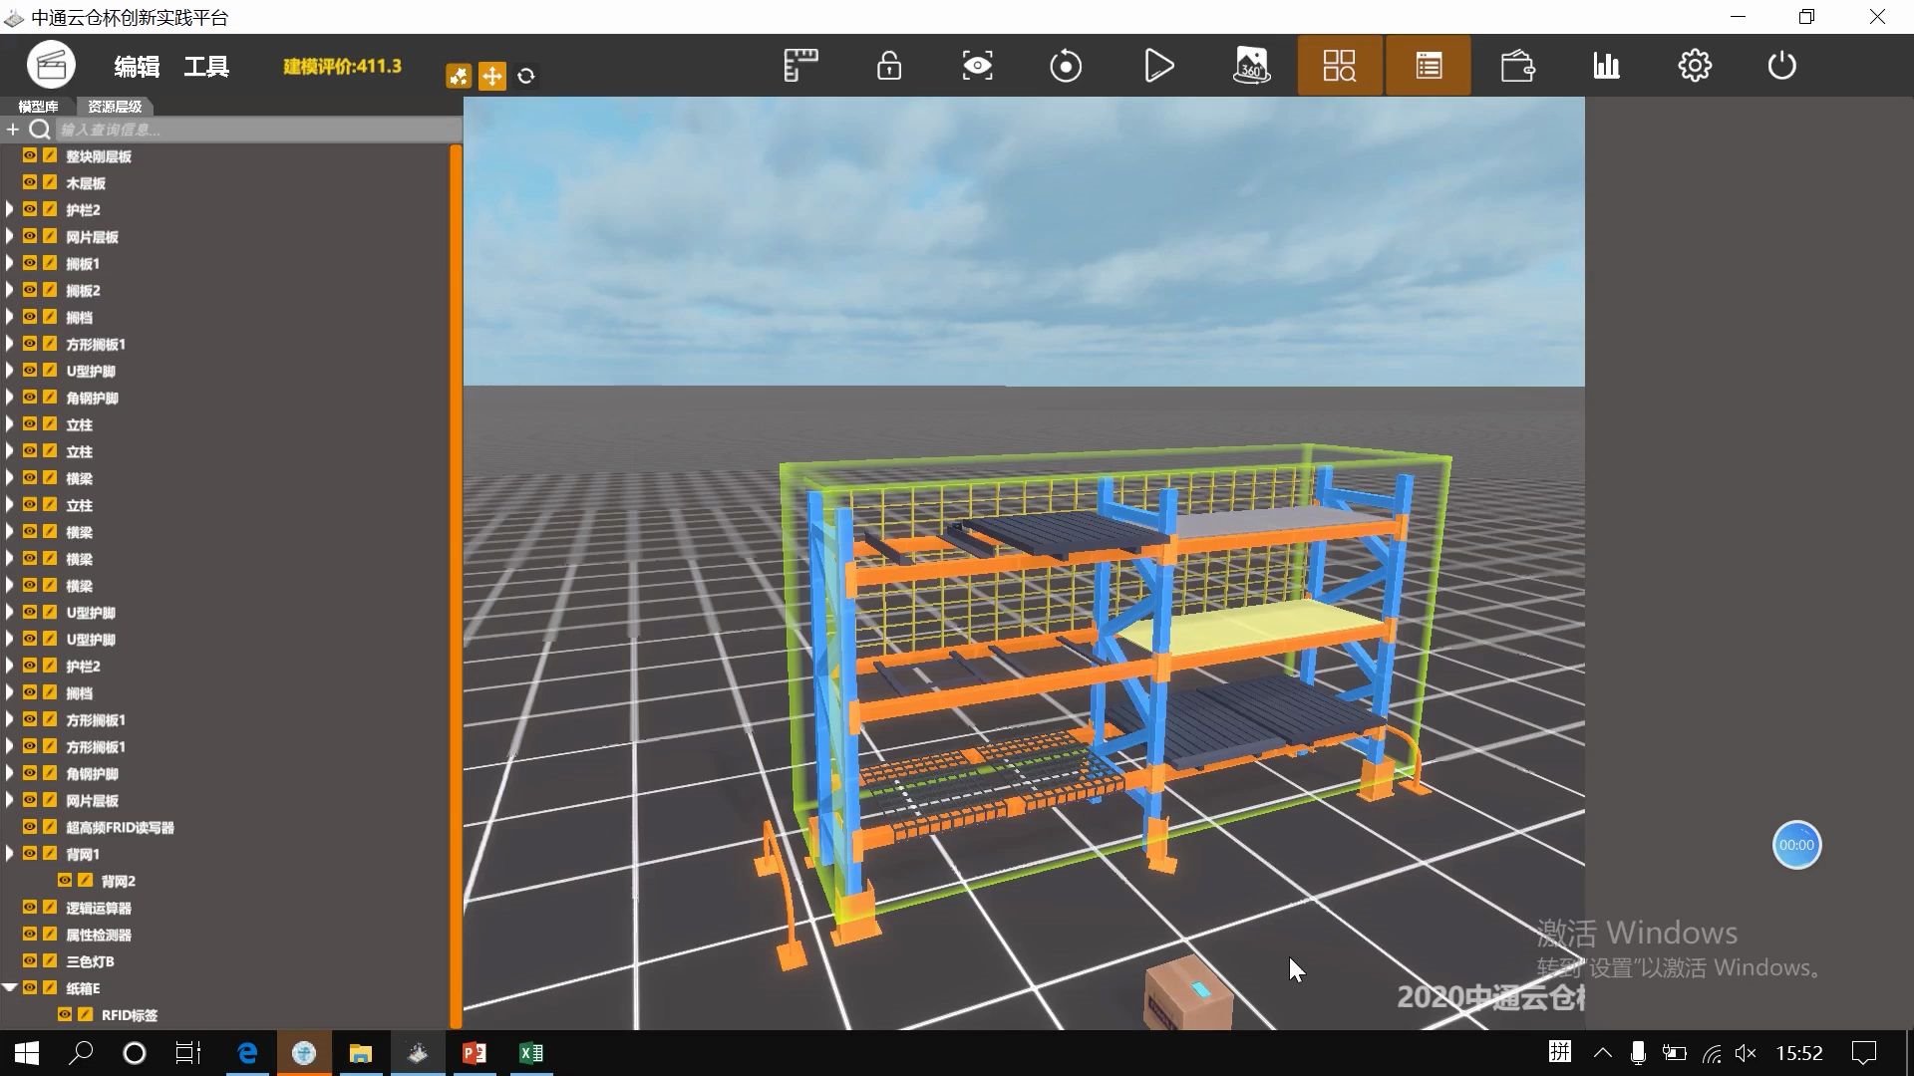Open the 编辑 menu
The width and height of the screenshot is (1914, 1076).
click(137, 67)
